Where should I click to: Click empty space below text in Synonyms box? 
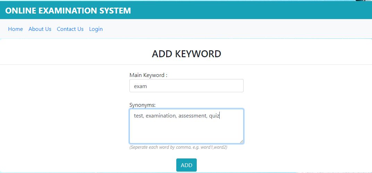pos(186,131)
